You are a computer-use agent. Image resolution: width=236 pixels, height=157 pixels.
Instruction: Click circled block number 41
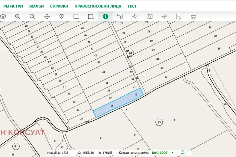16,147
